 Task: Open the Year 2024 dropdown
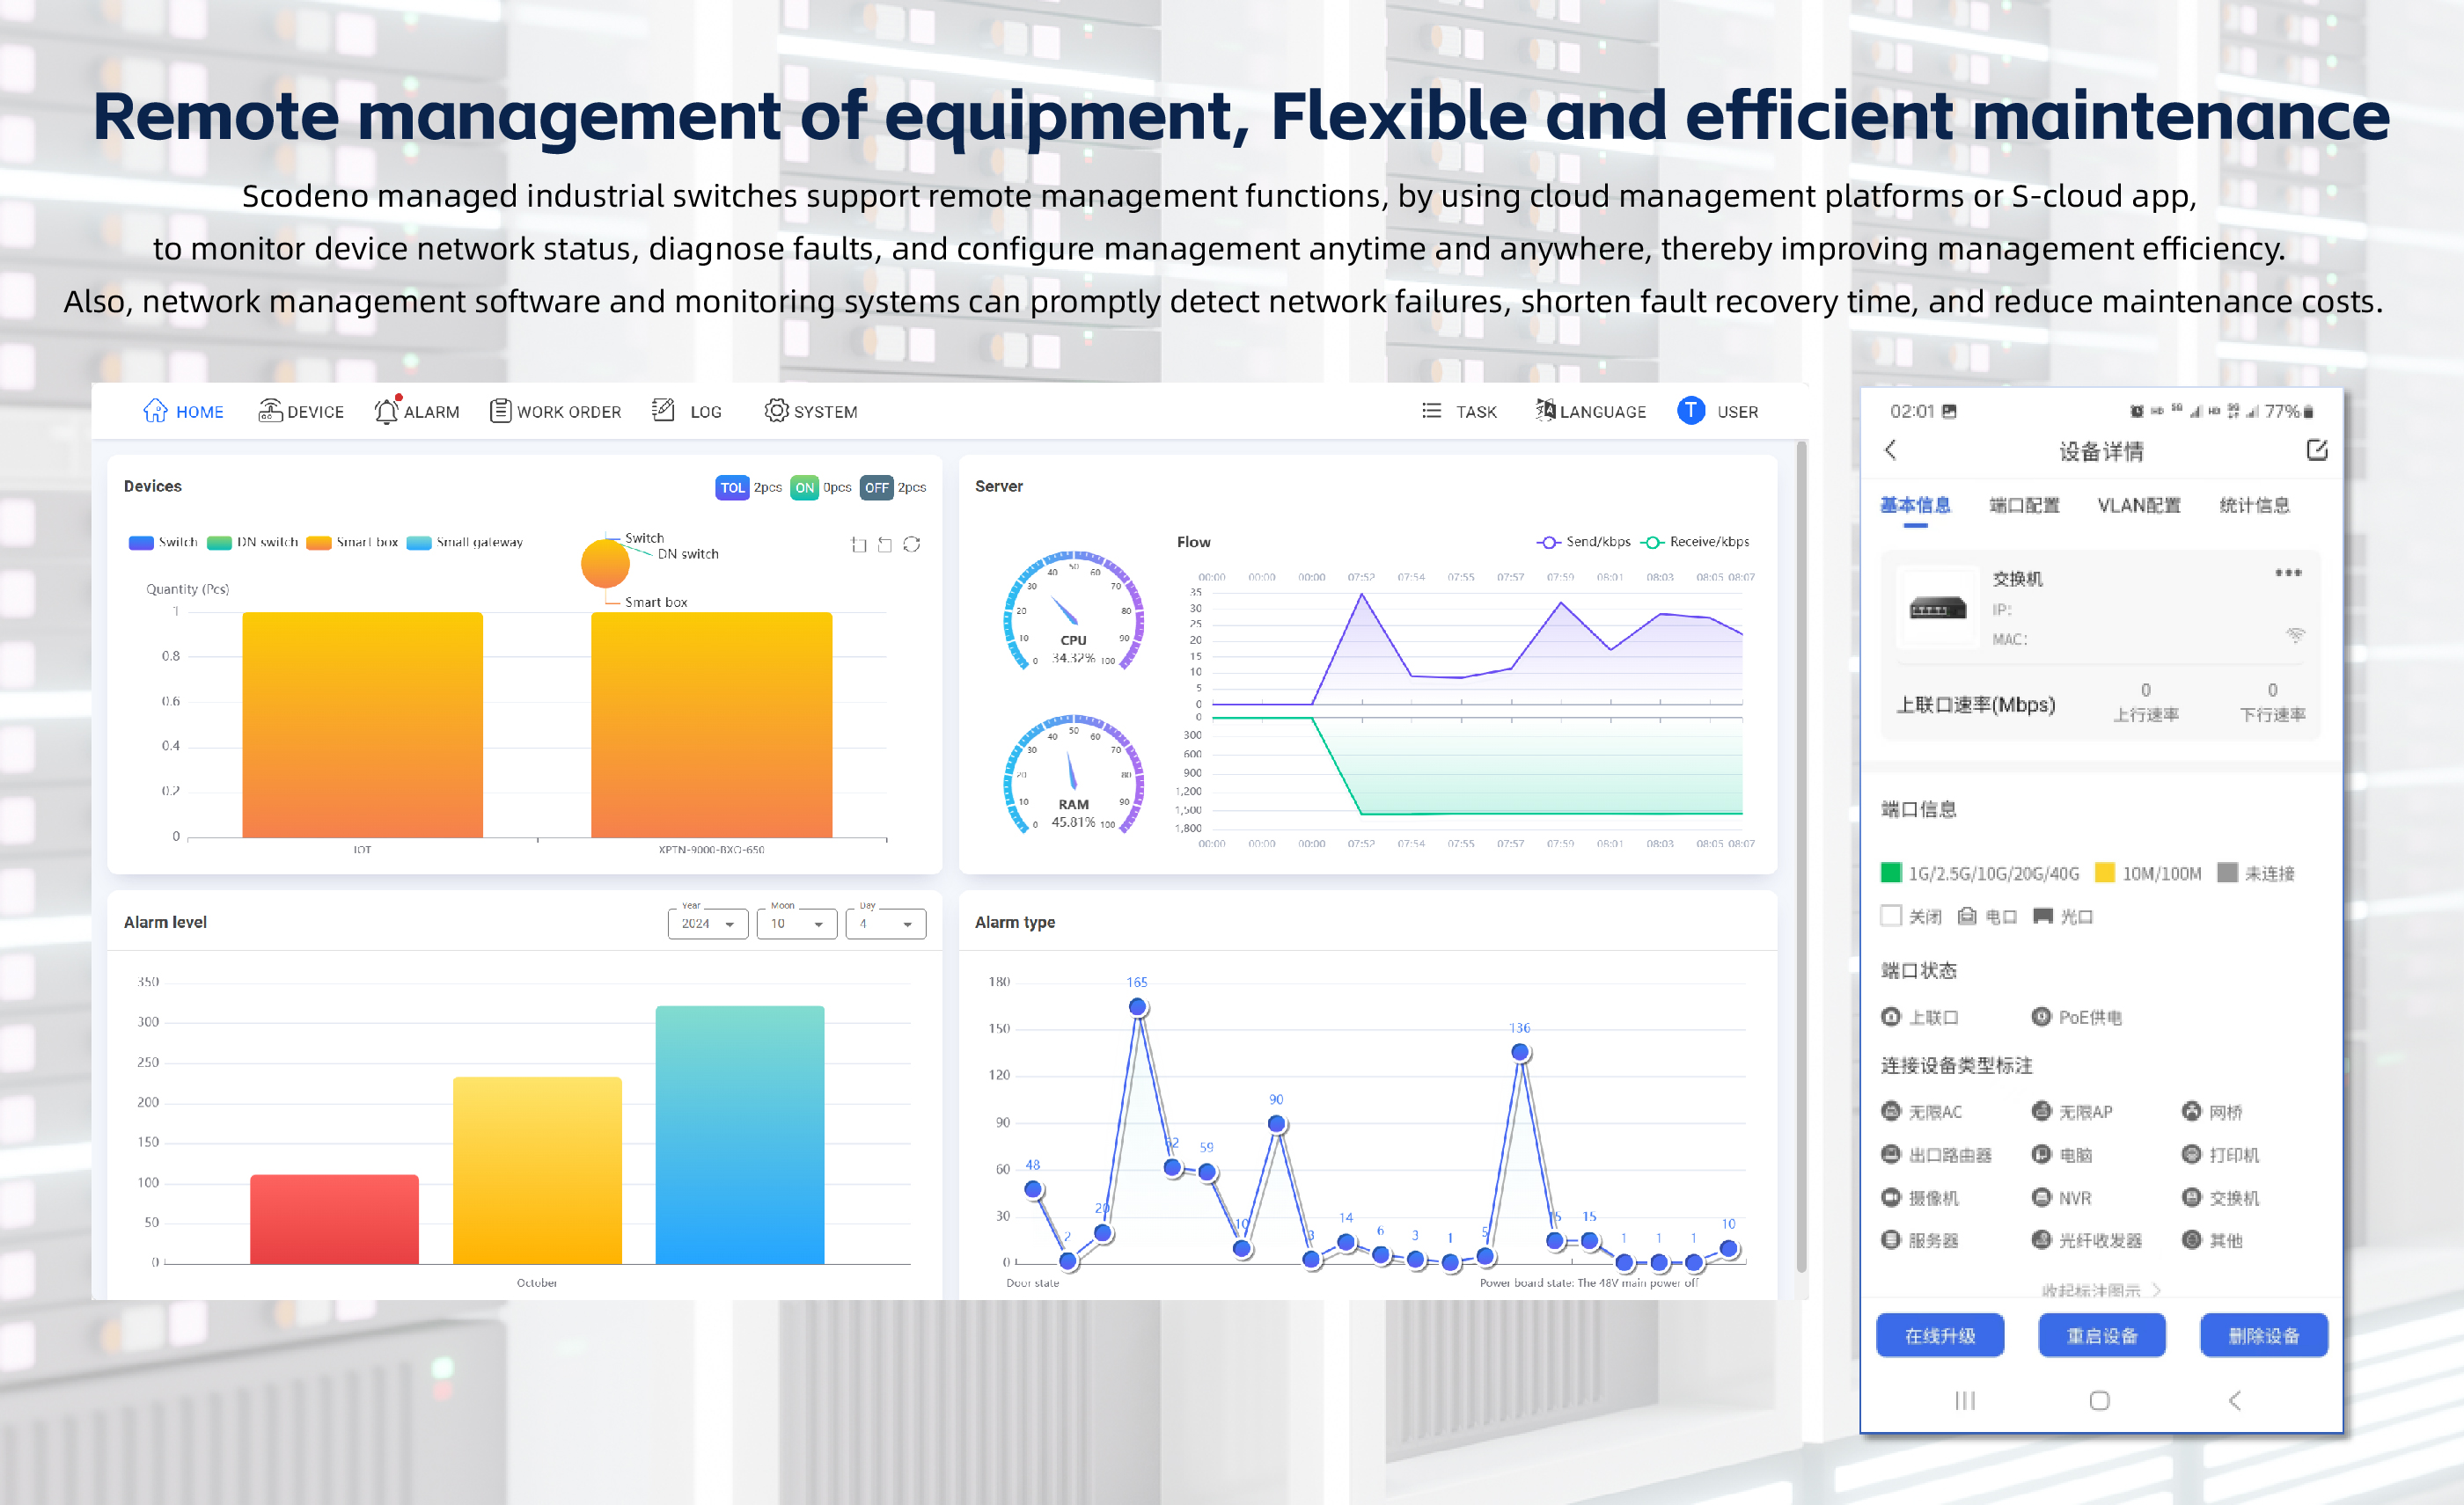(707, 924)
